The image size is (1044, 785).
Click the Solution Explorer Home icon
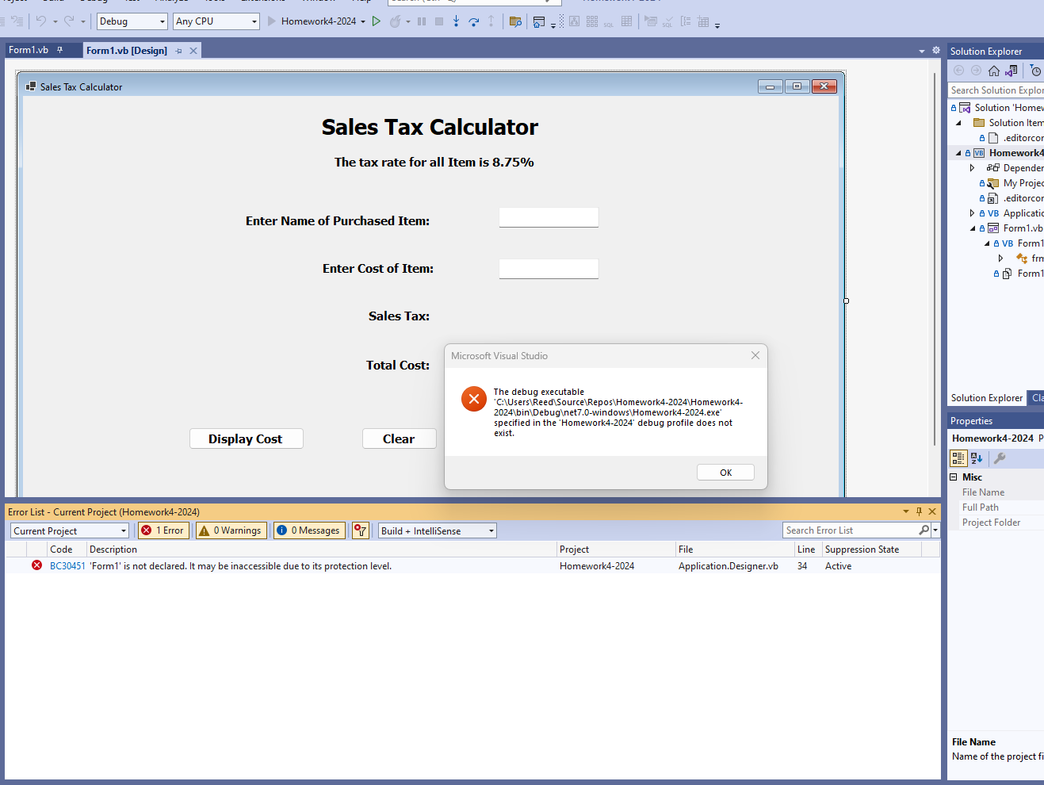994,71
